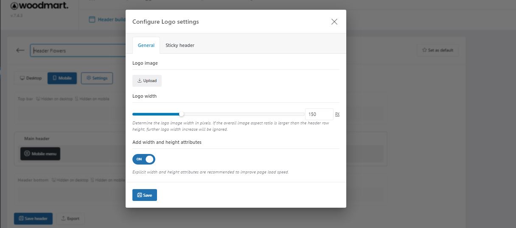Click the Header bottom row label

tap(33, 180)
